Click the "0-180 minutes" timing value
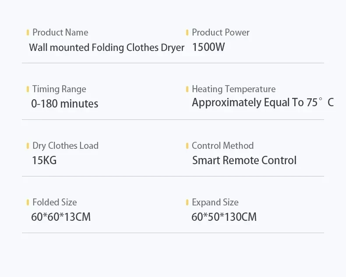 [x=65, y=104]
